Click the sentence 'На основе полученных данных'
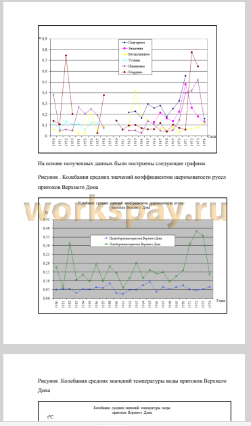The image size is (251, 426). click(122, 163)
